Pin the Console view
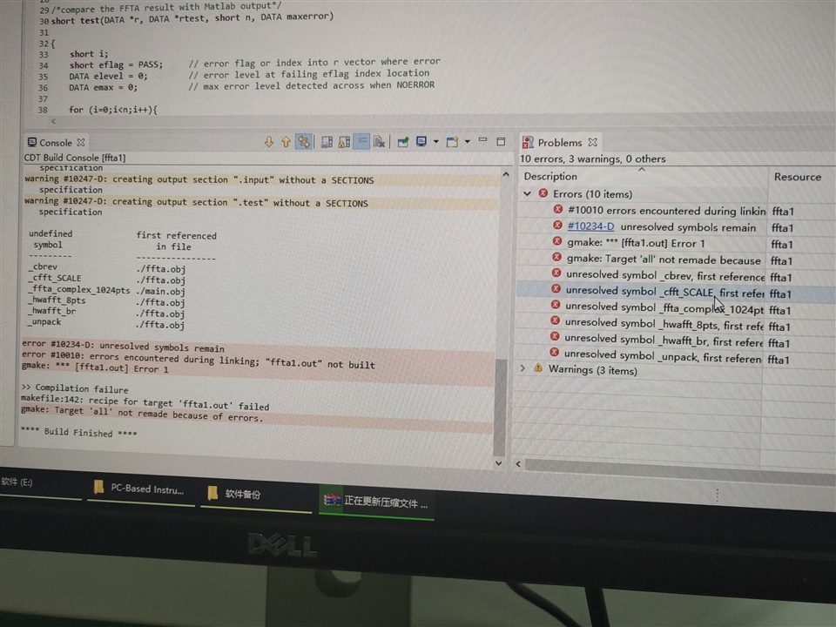 403,142
